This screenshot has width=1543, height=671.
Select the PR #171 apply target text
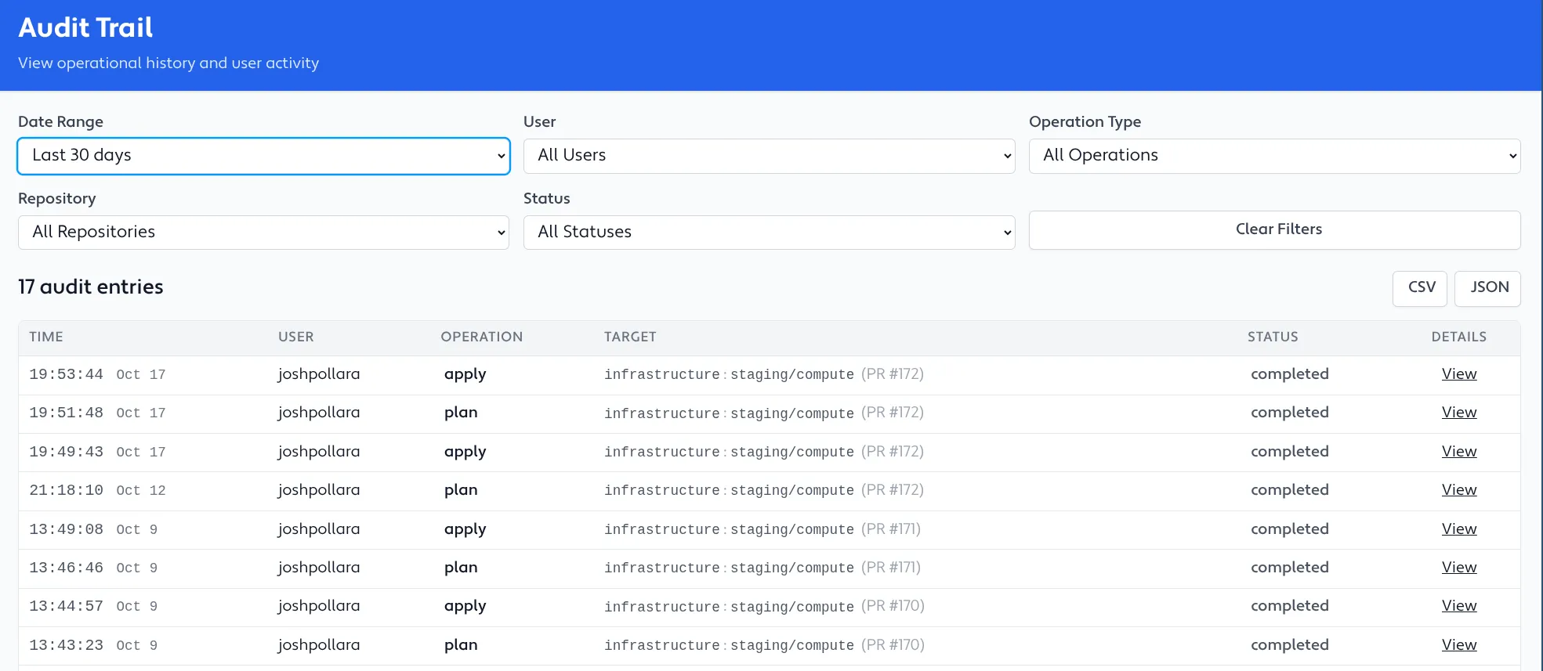tap(762, 530)
